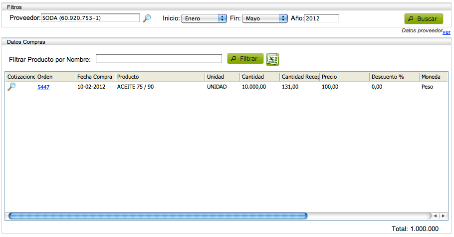Image resolution: width=454 pixels, height=237 pixels.
Task: Click the supplier search magnifier icon
Action: pos(147,18)
